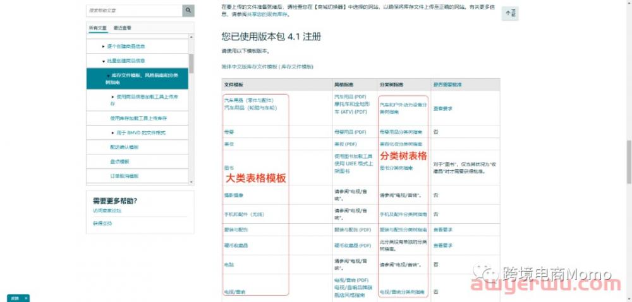This screenshot has height=302, width=632.
Task: Open 手机和配件（无线）file template
Action: tap(244, 215)
